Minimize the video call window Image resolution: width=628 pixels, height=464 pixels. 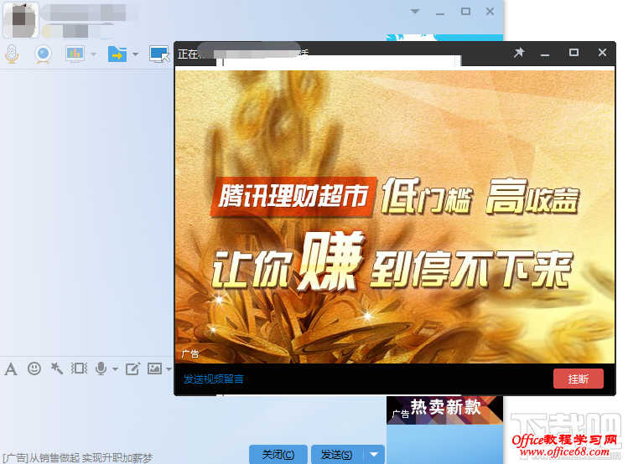545,54
